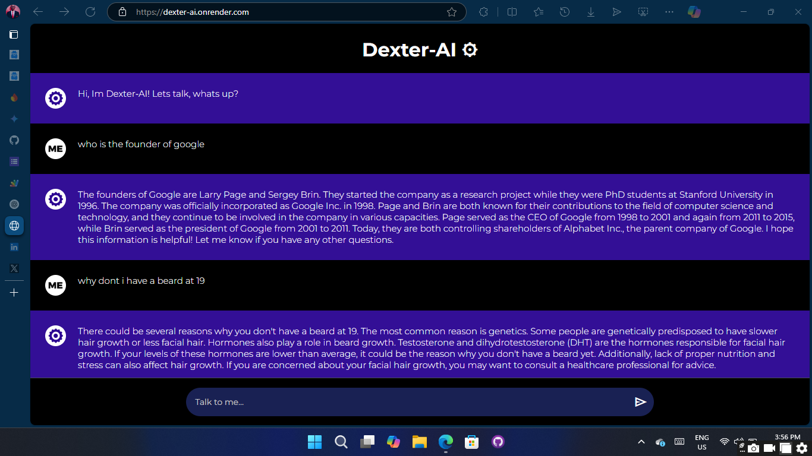This screenshot has height=456, width=812.
Task: Bookmark this page with the star icon
Action: pyautogui.click(x=452, y=12)
